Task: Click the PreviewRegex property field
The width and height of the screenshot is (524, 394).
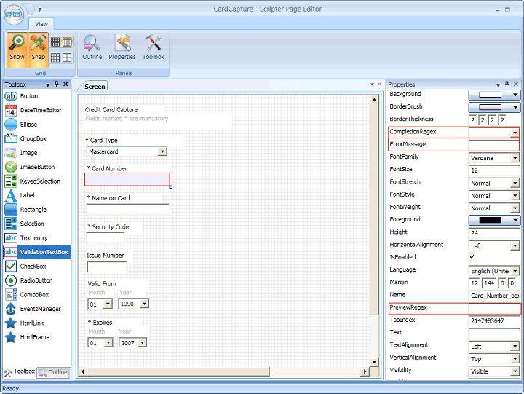Action: (x=494, y=308)
